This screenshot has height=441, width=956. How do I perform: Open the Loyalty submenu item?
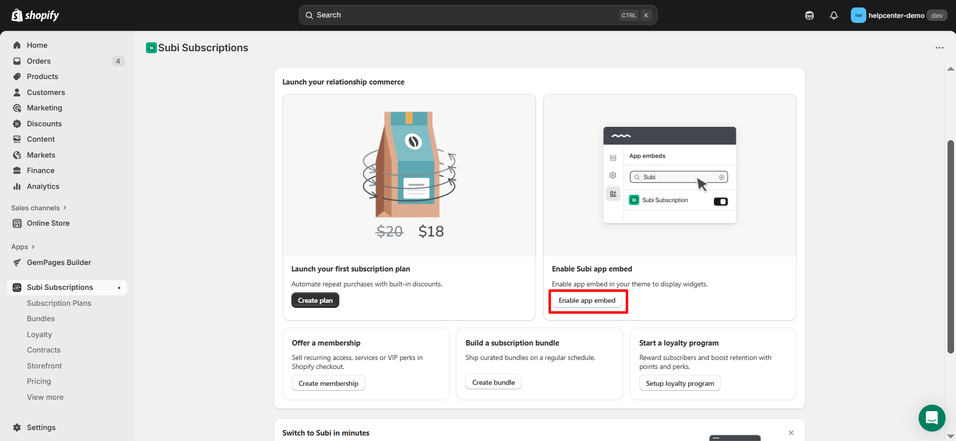(39, 335)
